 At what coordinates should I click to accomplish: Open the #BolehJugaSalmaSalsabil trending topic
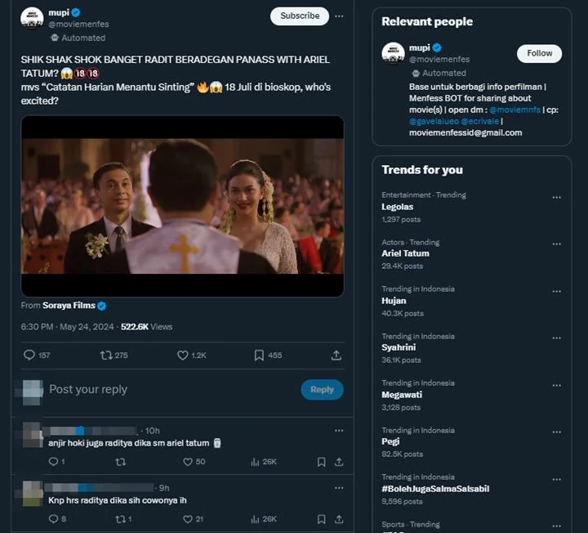435,489
